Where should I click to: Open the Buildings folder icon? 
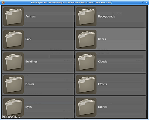pos(13,62)
